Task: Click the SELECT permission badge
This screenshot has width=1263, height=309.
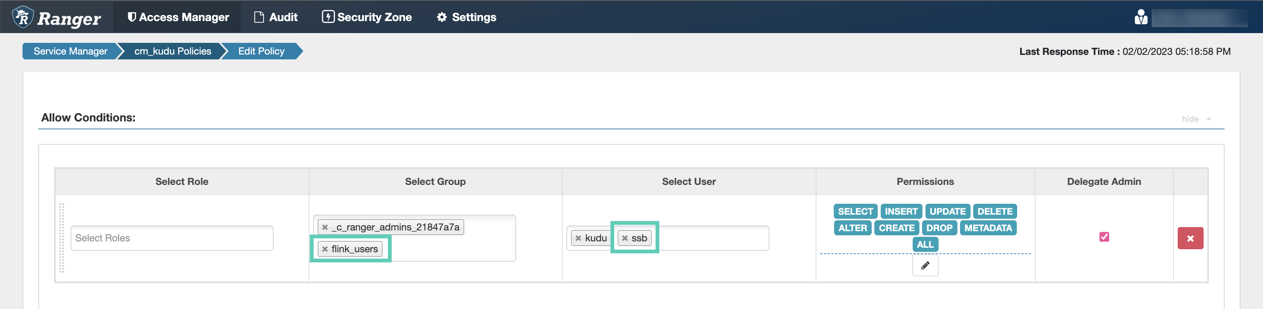Action: tap(854, 211)
